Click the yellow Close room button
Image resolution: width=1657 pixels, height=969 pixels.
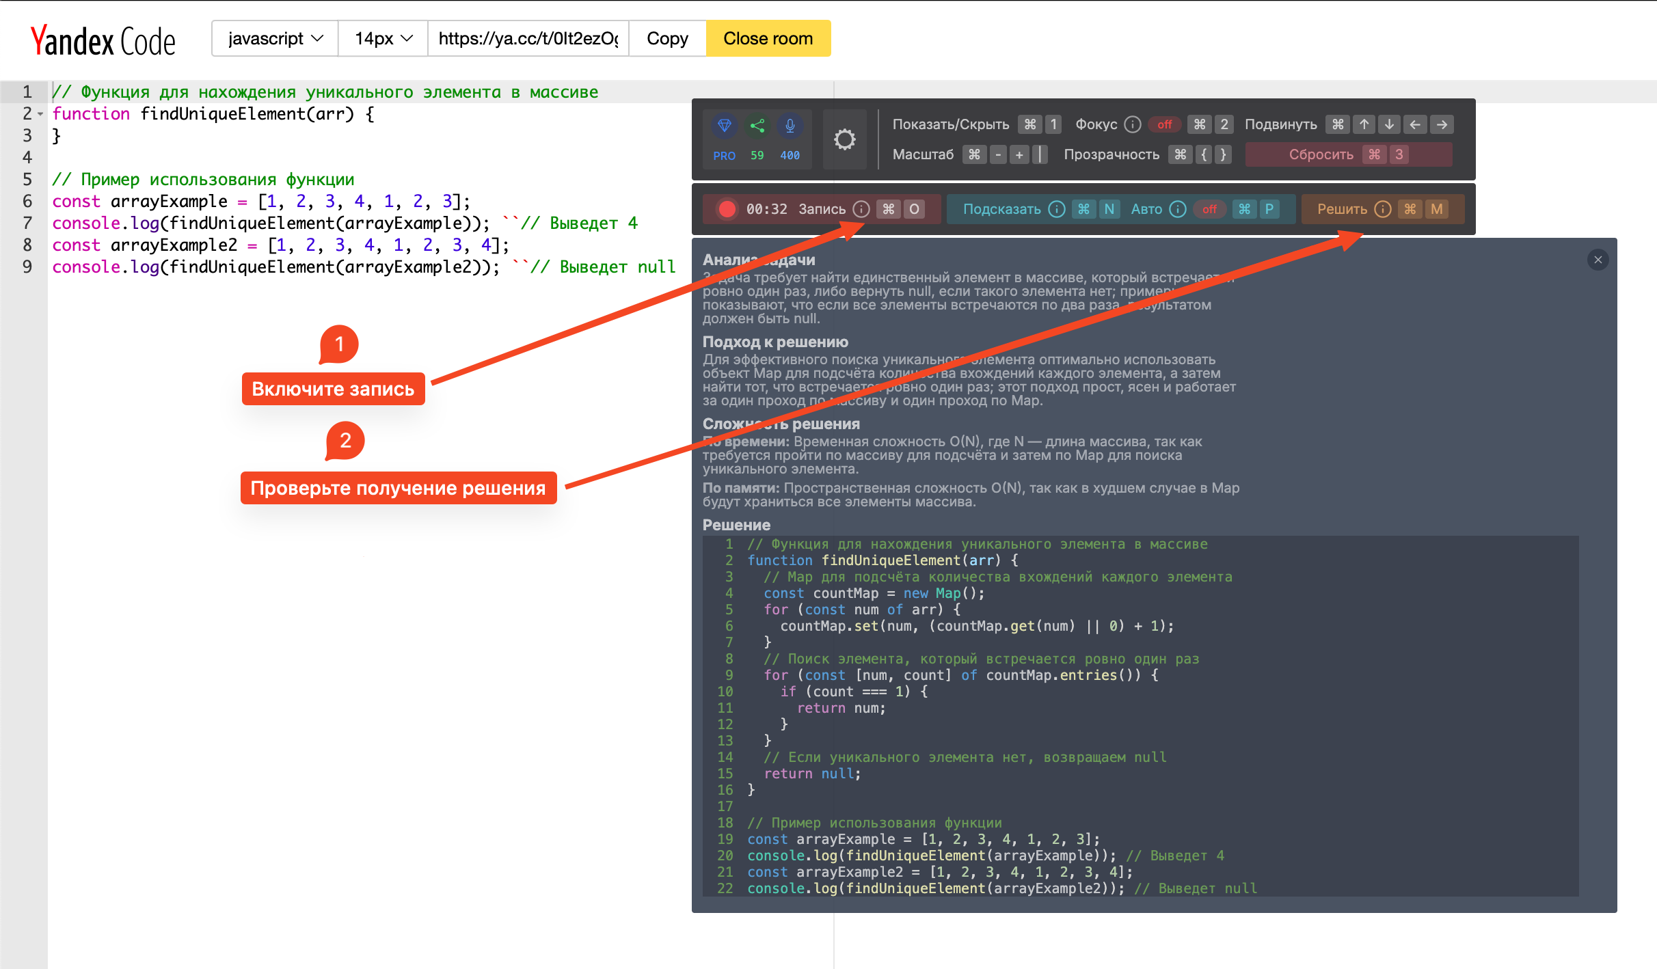[x=768, y=38]
